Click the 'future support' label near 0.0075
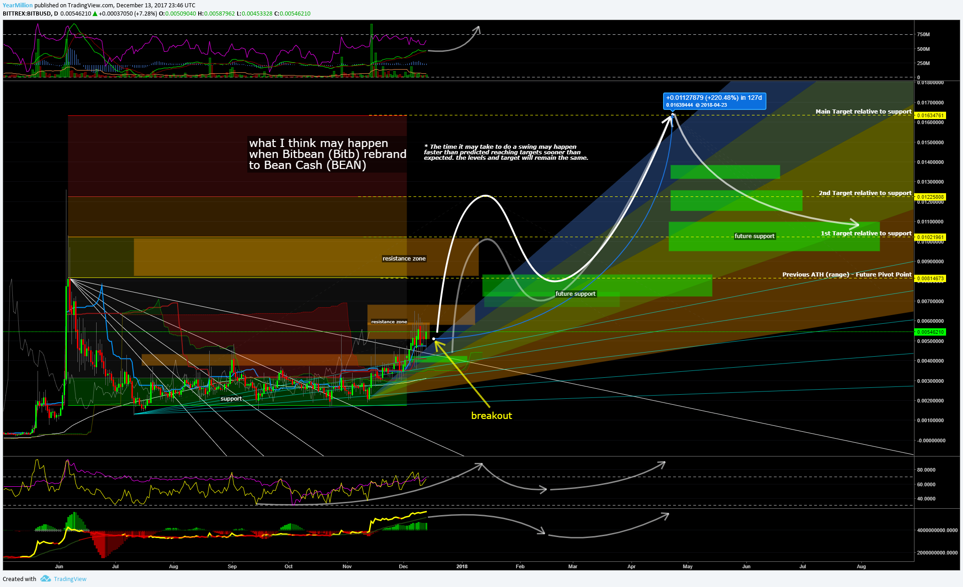 [x=575, y=294]
